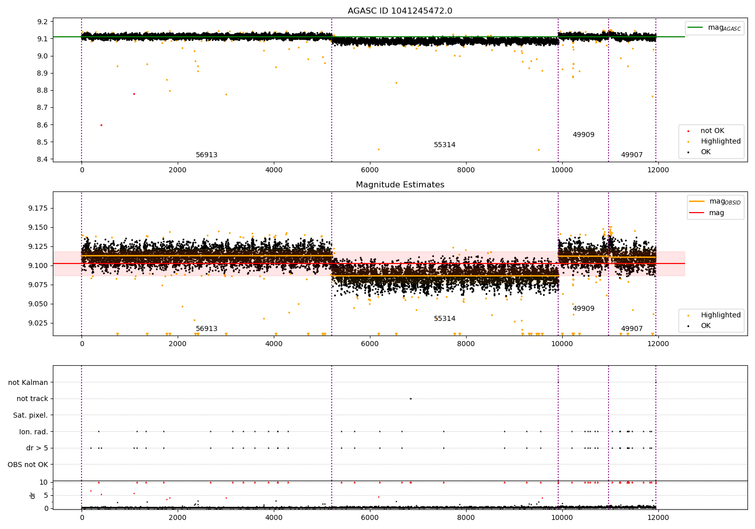Click the 8.4 tick on top plot y-axis
Image resolution: width=755 pixels, height=529 pixels.
click(43, 159)
